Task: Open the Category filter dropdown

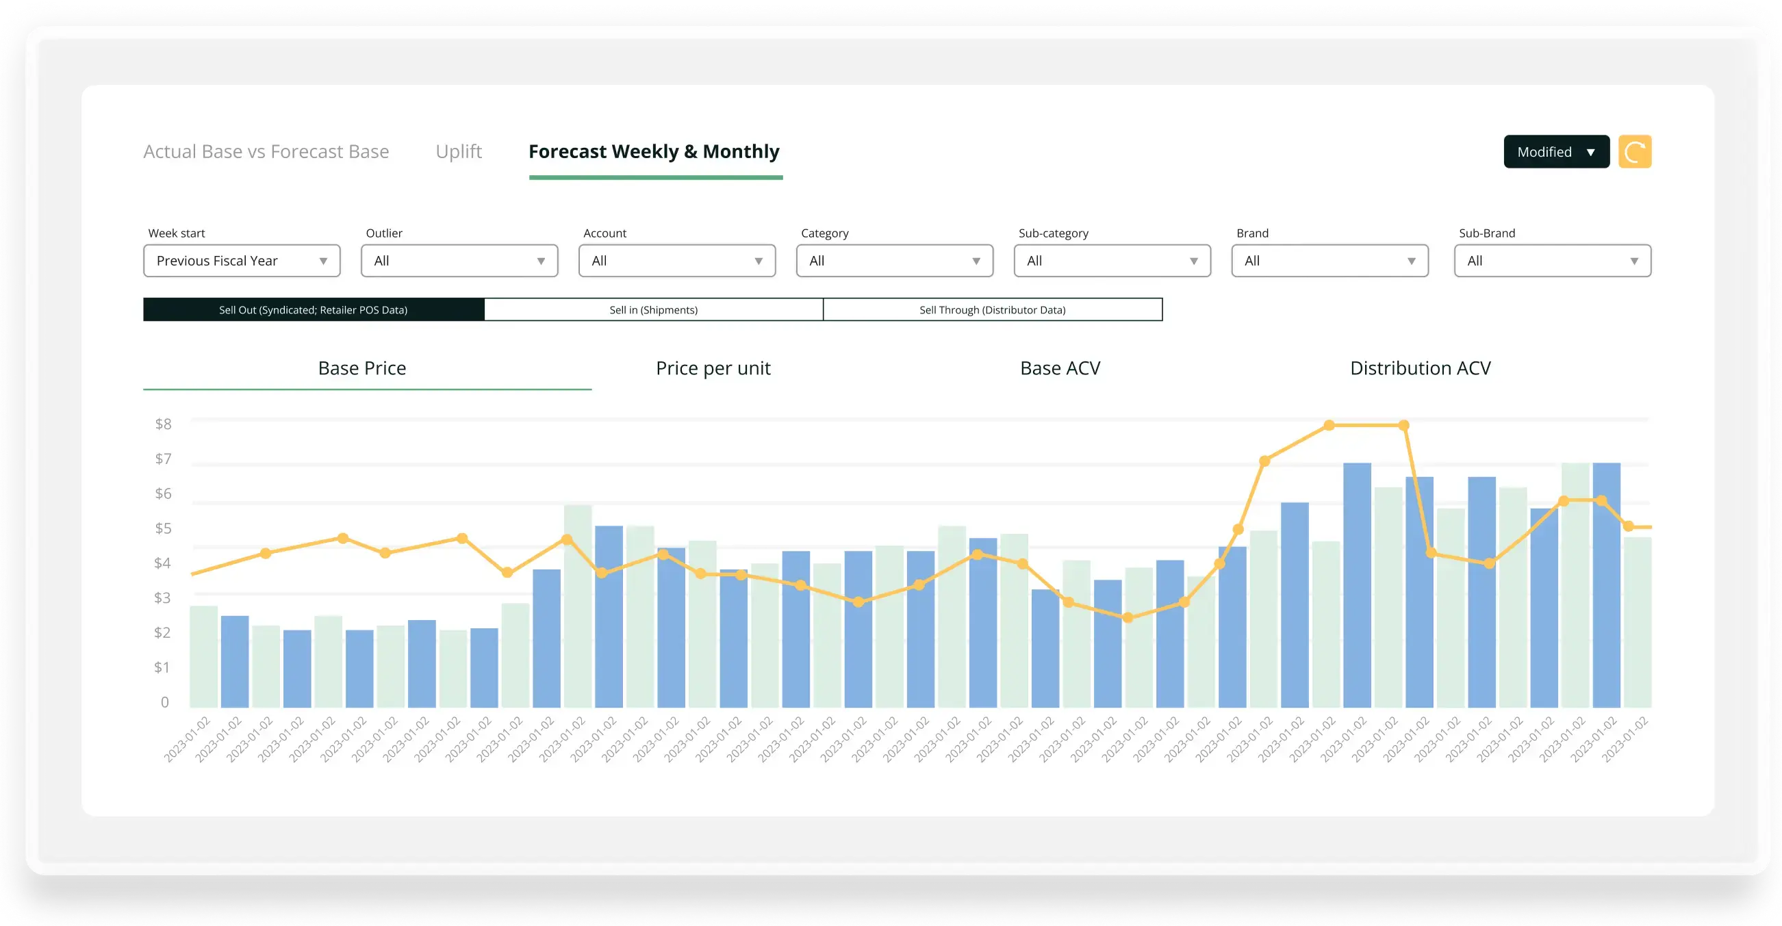Action: [x=894, y=261]
